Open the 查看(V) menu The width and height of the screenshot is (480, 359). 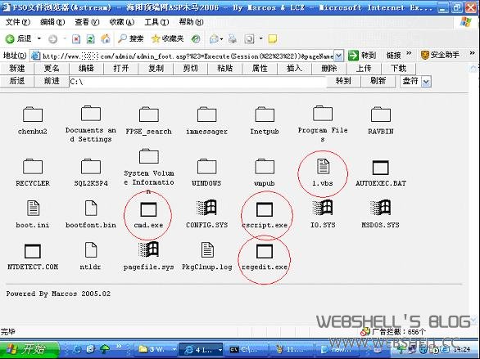(88, 22)
